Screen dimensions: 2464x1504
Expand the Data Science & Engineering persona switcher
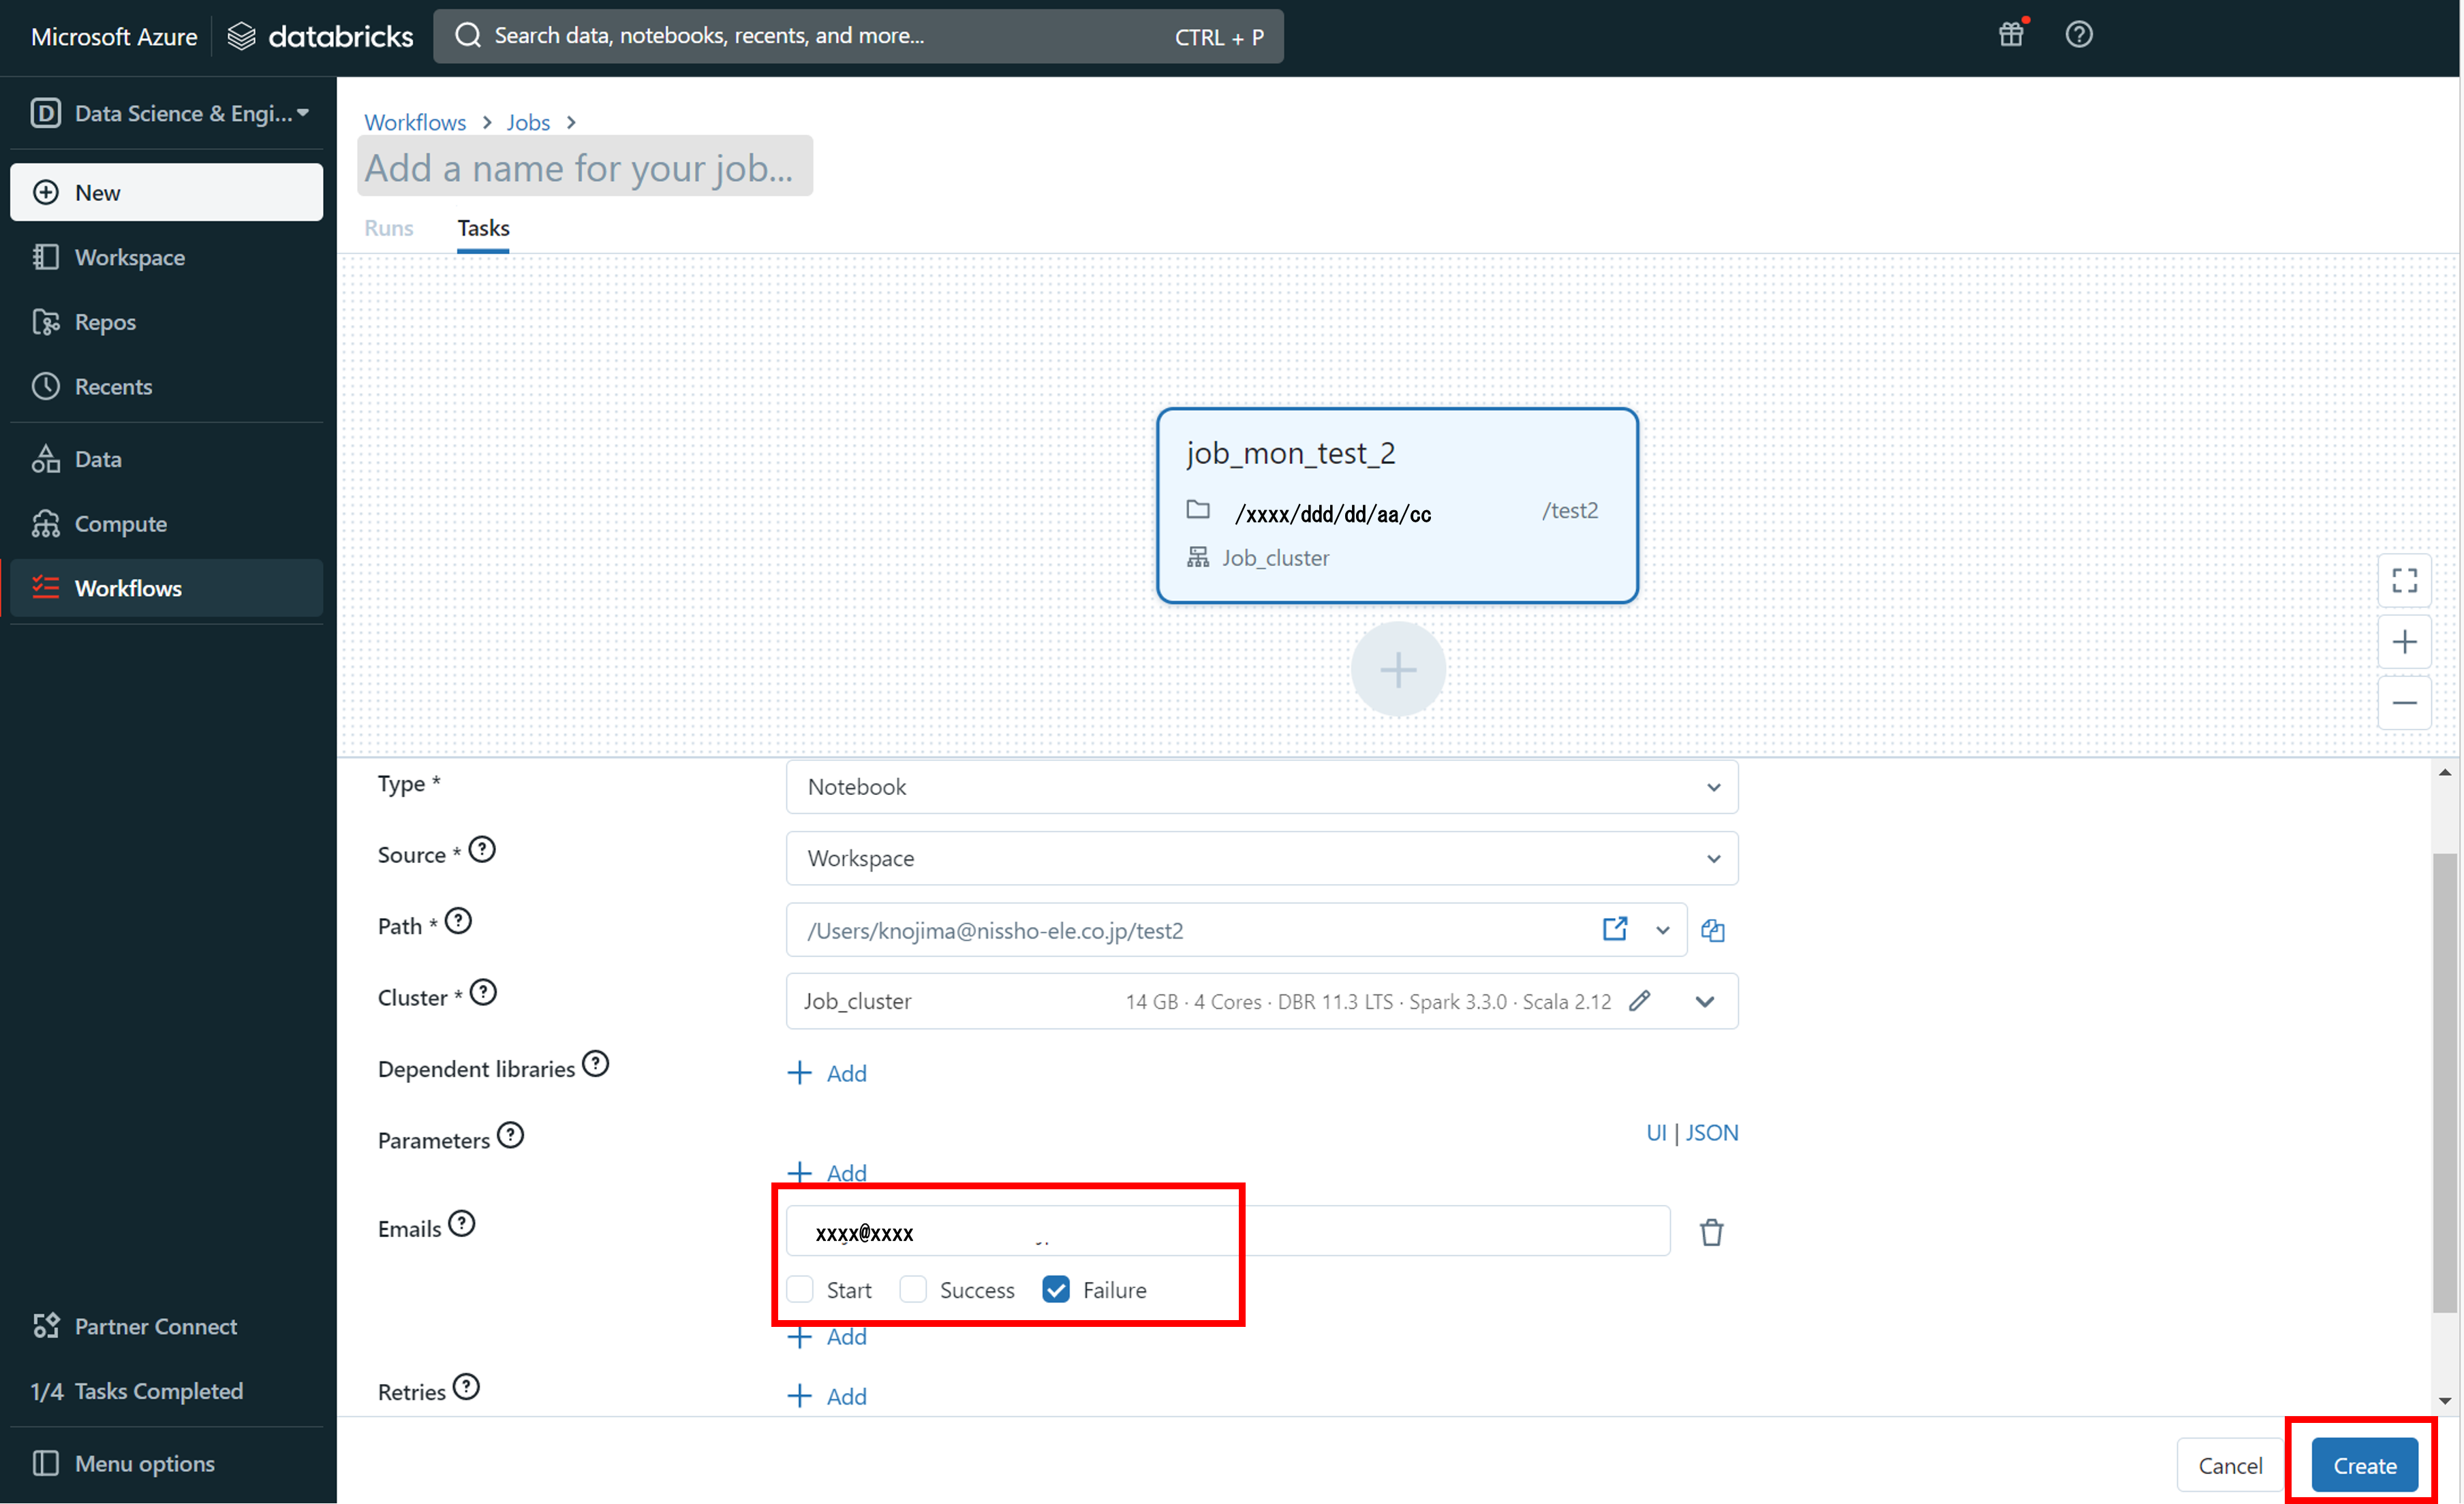[x=170, y=113]
